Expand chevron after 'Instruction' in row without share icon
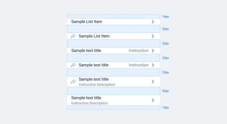Viewport: 227px width, 124px height. (x=153, y=51)
